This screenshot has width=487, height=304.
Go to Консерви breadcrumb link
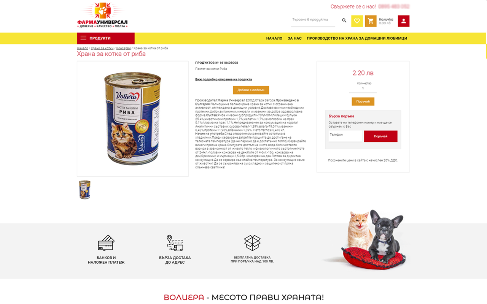pos(124,48)
